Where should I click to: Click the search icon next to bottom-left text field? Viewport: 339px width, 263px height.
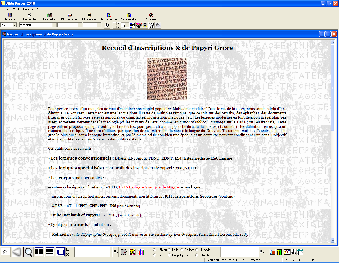coord(115,252)
